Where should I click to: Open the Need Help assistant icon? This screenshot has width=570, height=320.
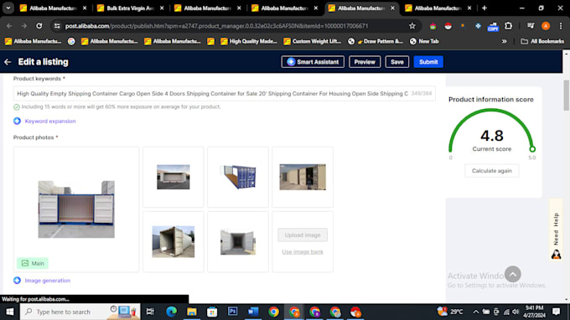coord(556,254)
